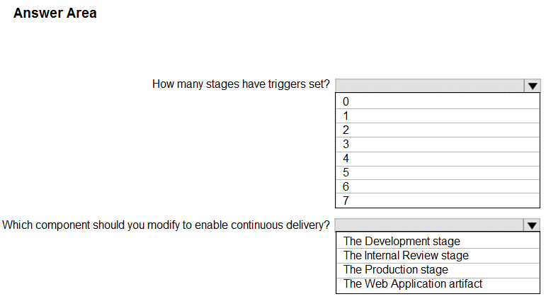Screen dimensions: 546x299
Task: Click the empty selection box beside the triggers question
Action: point(430,85)
